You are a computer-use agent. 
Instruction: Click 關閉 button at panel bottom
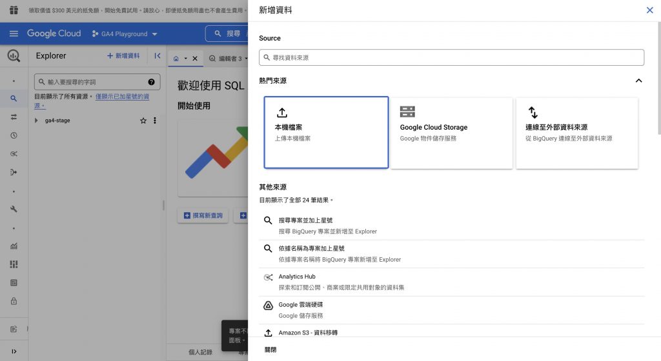pyautogui.click(x=270, y=349)
